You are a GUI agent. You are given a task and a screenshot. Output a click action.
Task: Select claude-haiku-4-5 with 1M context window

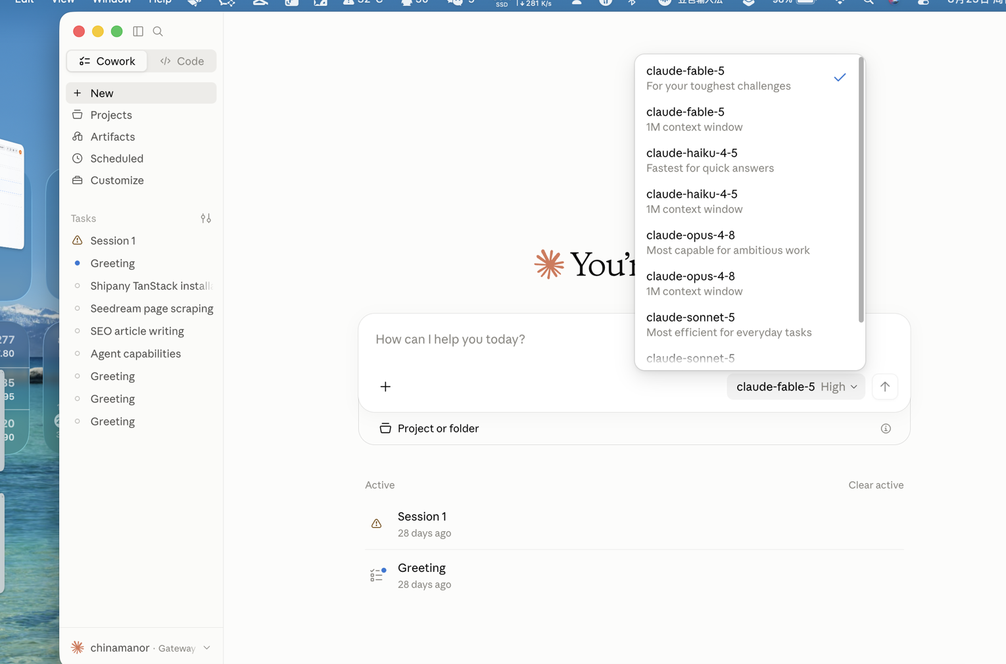(x=747, y=201)
